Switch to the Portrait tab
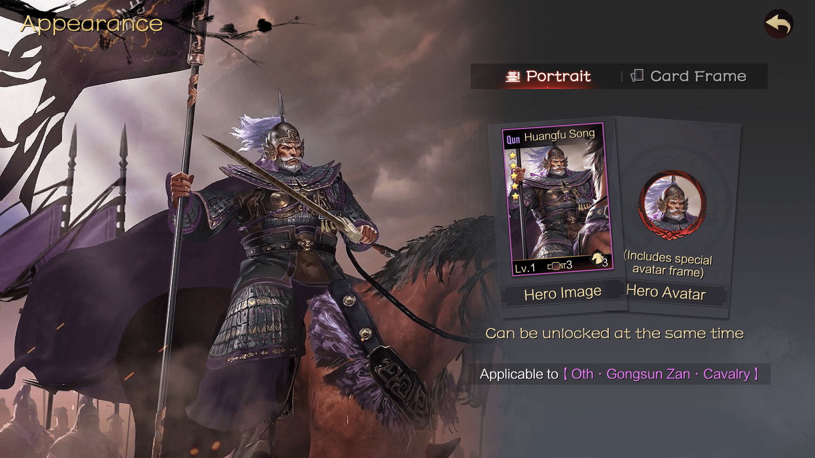 [548, 76]
